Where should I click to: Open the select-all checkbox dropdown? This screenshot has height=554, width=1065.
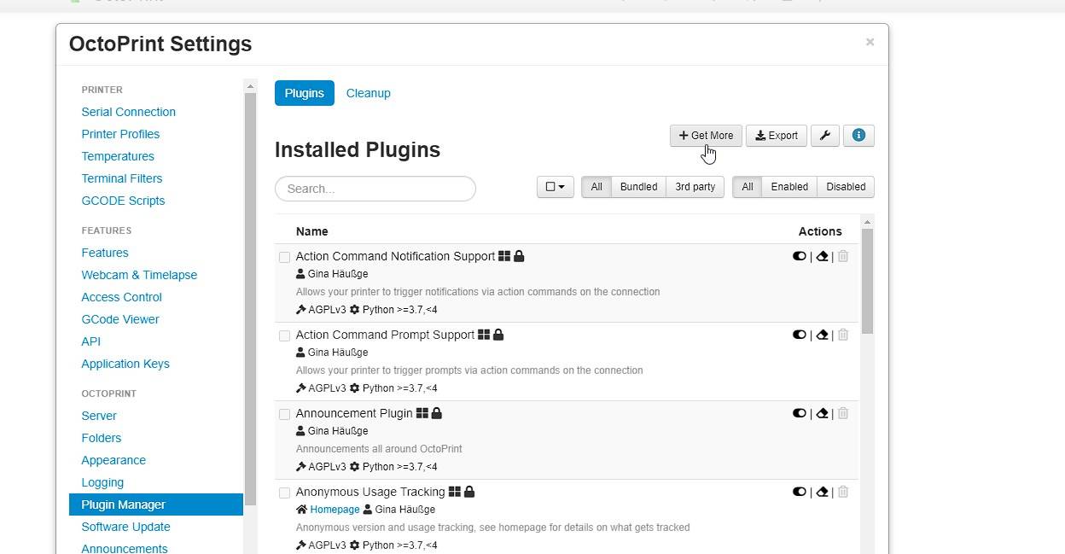pos(555,187)
